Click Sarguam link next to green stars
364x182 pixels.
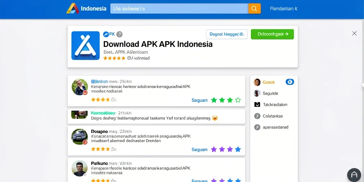point(199,100)
